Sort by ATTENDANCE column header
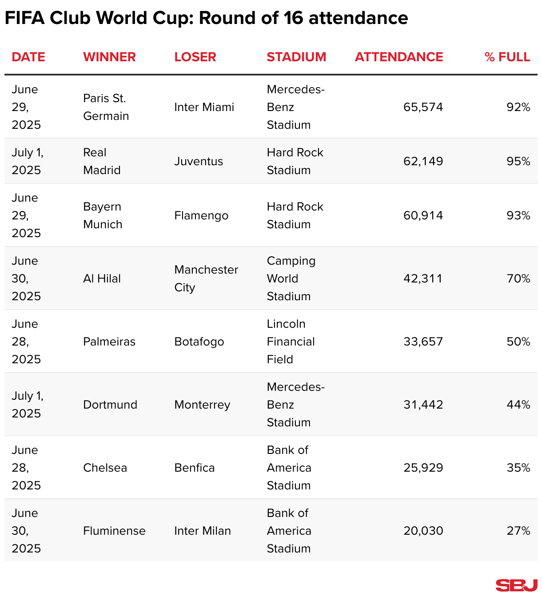The image size is (542, 596). (399, 57)
